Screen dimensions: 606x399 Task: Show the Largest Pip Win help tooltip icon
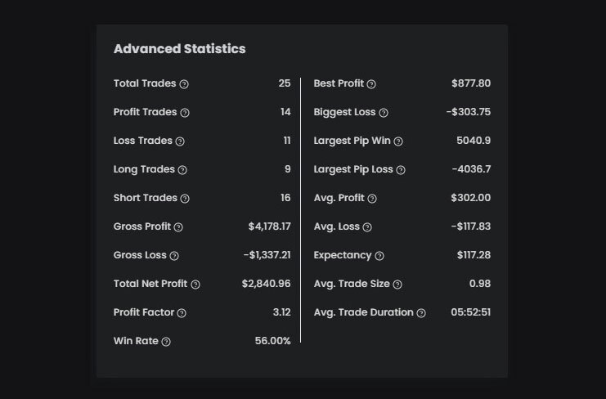(x=398, y=141)
